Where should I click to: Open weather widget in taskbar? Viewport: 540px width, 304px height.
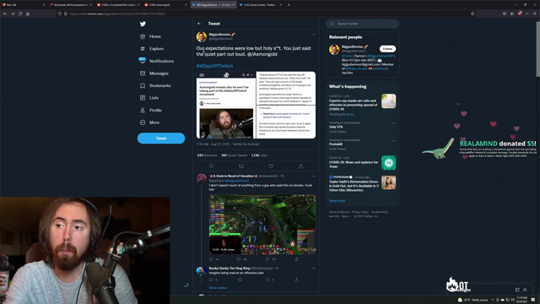click(473, 300)
